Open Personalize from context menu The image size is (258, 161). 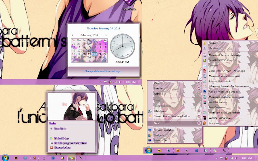click(175, 140)
